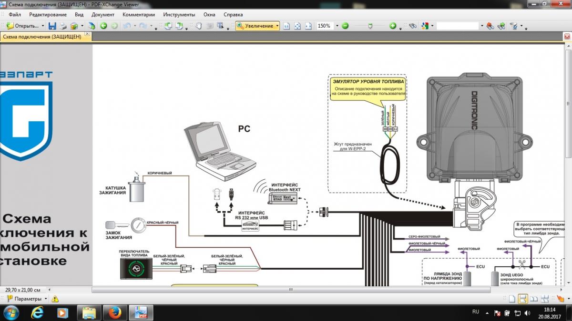Click the RU language indicator
572x321 pixels.
pos(475,312)
